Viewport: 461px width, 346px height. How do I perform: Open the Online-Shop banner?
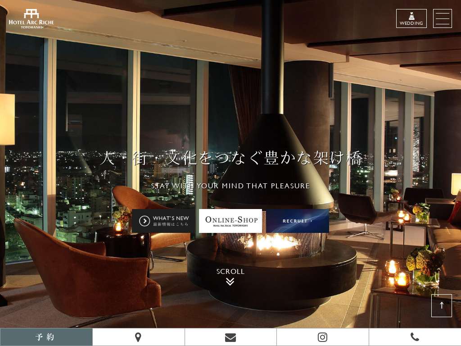(230, 221)
